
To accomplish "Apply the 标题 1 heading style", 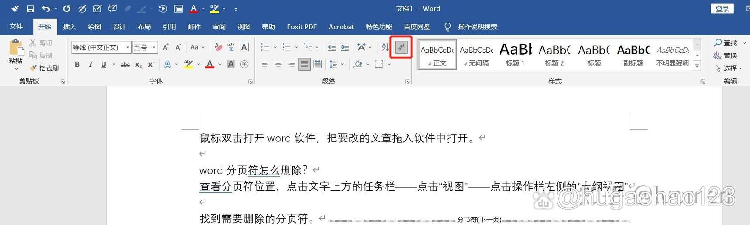I will (515, 54).
